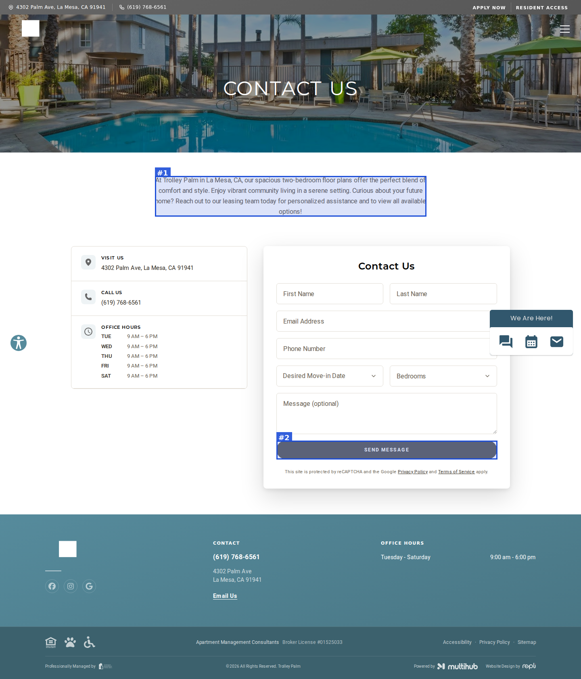
Task: Open the accessibility widget icon
Action: [x=19, y=343]
